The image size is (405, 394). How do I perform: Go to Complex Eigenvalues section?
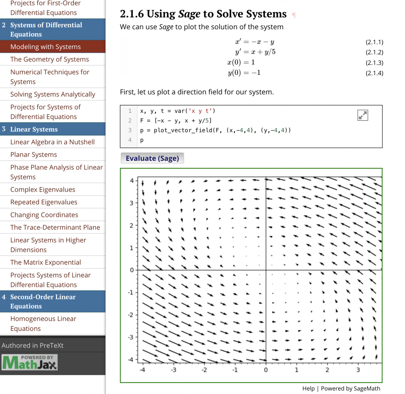coord(53,190)
